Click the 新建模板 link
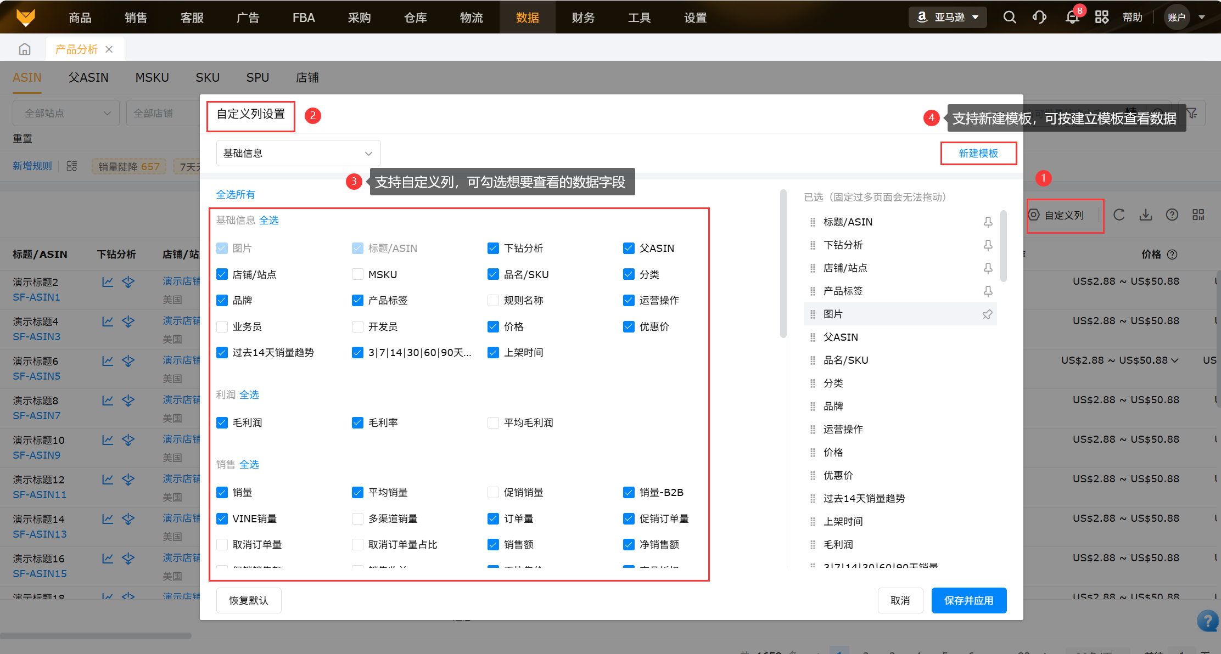 tap(978, 154)
